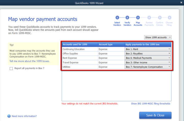
Task: Click the greyed step 5 Confirm Entries circle
Action: coord(159,18)
